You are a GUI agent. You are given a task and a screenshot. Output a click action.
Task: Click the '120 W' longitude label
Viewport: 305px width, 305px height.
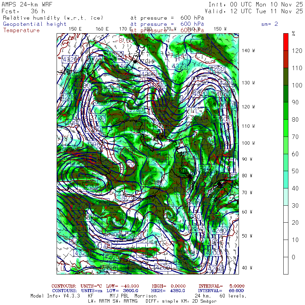pyautogui.click(x=248, y=107)
